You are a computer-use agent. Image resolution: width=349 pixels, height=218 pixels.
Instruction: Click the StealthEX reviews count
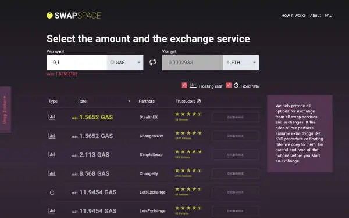(182, 119)
